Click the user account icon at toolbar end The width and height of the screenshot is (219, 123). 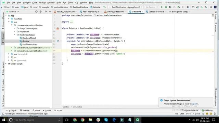click(x=215, y=7)
